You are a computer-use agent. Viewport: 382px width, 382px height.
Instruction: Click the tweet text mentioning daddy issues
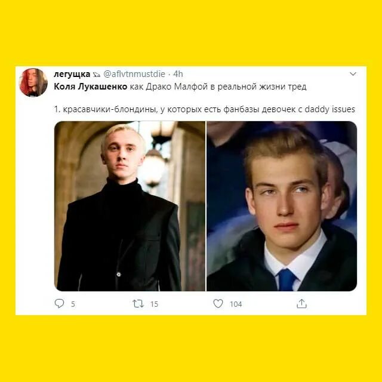pos(204,109)
